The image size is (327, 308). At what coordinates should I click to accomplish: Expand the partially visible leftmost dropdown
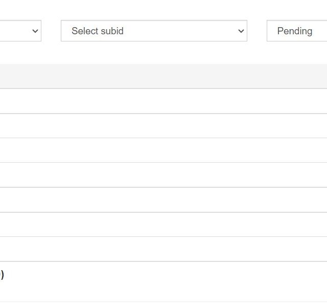[x=20, y=31]
